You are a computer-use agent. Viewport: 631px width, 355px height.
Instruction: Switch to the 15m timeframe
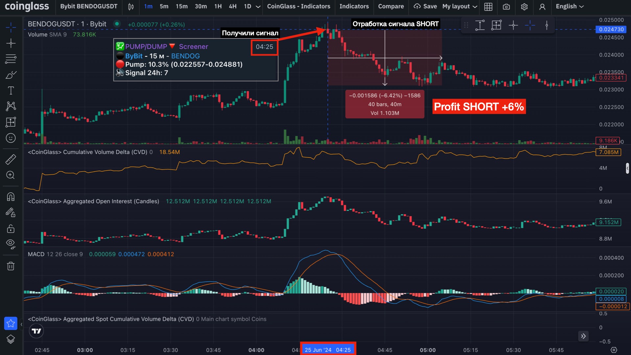tap(181, 7)
